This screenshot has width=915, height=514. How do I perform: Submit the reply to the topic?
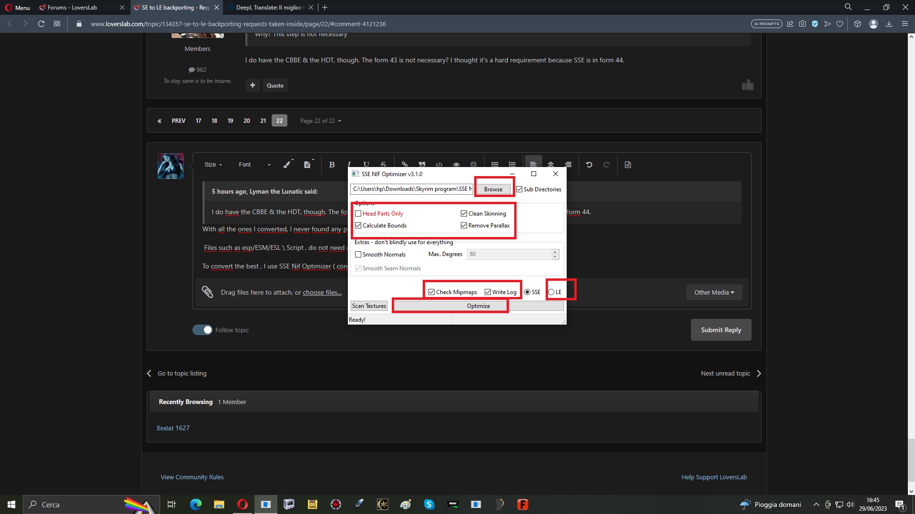click(721, 330)
